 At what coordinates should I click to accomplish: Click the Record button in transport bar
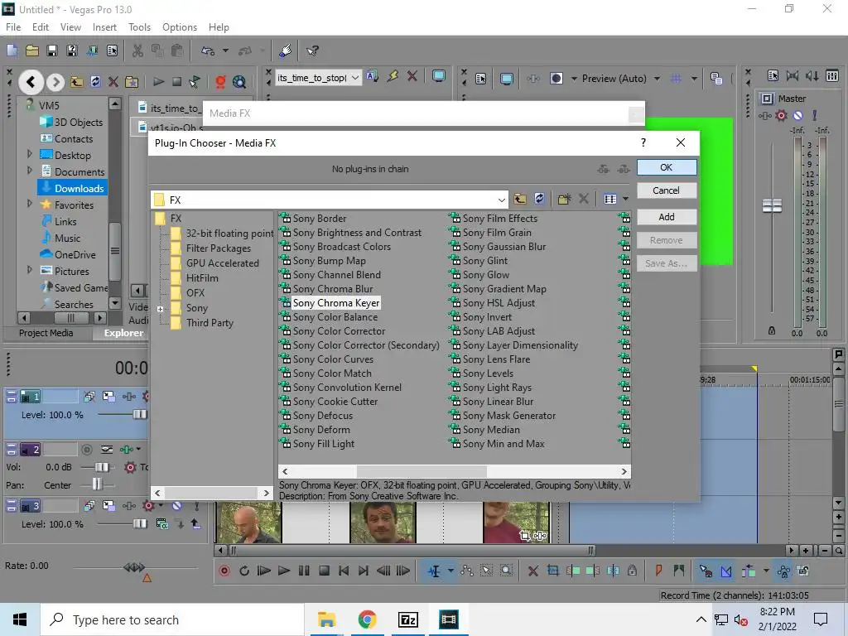[x=224, y=571]
